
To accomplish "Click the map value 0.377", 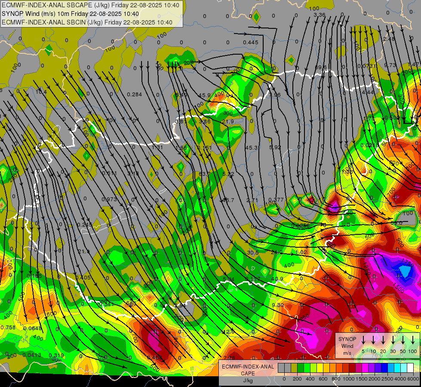I will pos(276,200).
